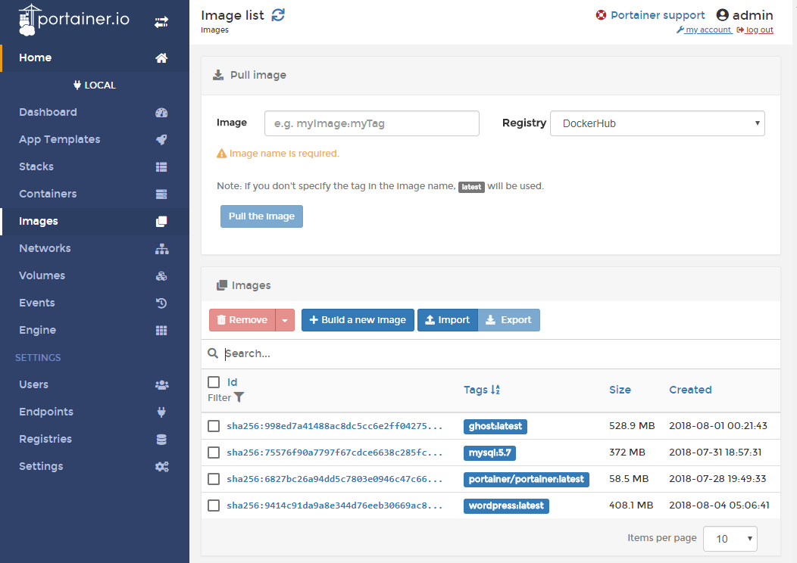
Task: Open the Registry DockerHub dropdown
Action: pos(658,123)
